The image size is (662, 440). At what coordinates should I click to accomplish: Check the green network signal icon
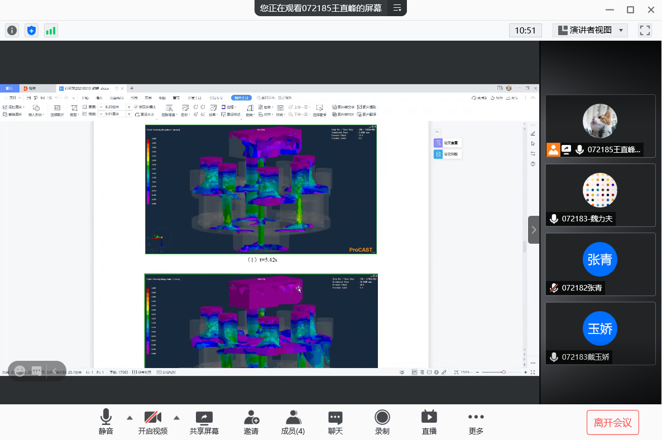[x=51, y=31]
